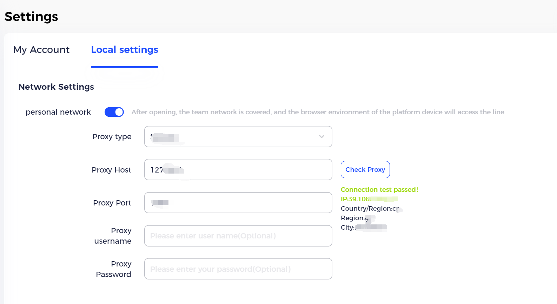The width and height of the screenshot is (557, 304).
Task: Switch to the My Account tab
Action: [x=41, y=50]
